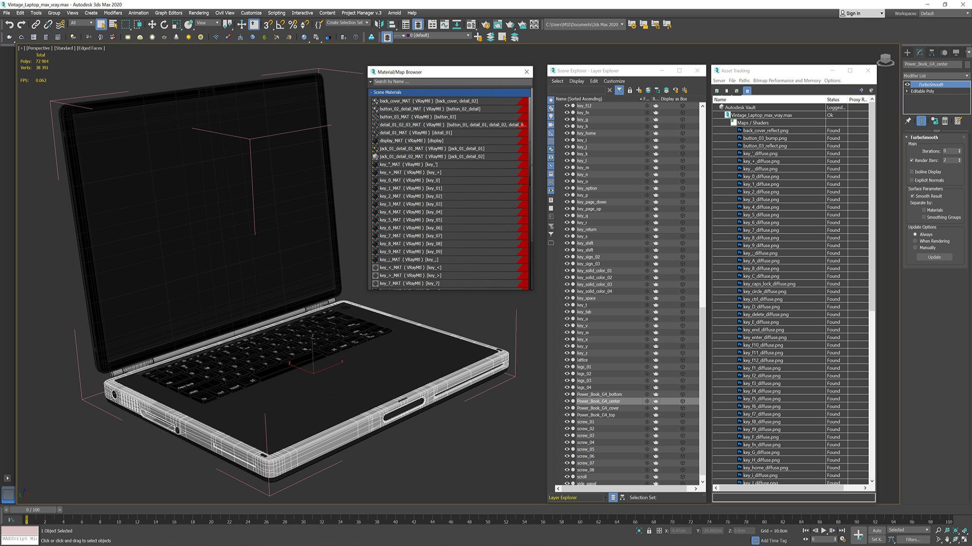Click the Zoom viewport magnifier tool

938,530
